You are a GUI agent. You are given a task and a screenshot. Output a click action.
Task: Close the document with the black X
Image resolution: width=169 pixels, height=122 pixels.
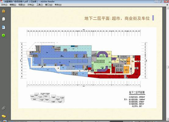(x=167, y=5)
